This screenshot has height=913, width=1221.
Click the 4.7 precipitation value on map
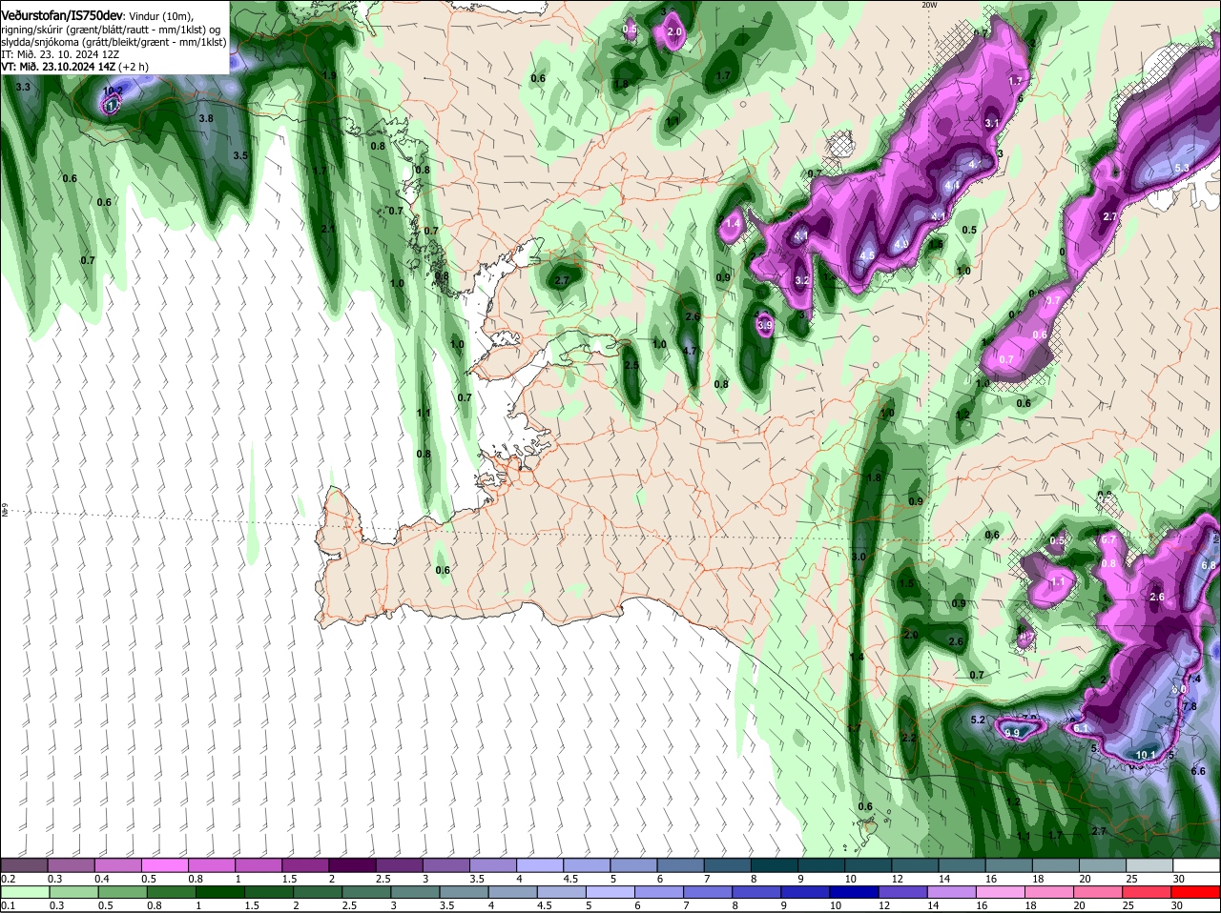tap(692, 351)
